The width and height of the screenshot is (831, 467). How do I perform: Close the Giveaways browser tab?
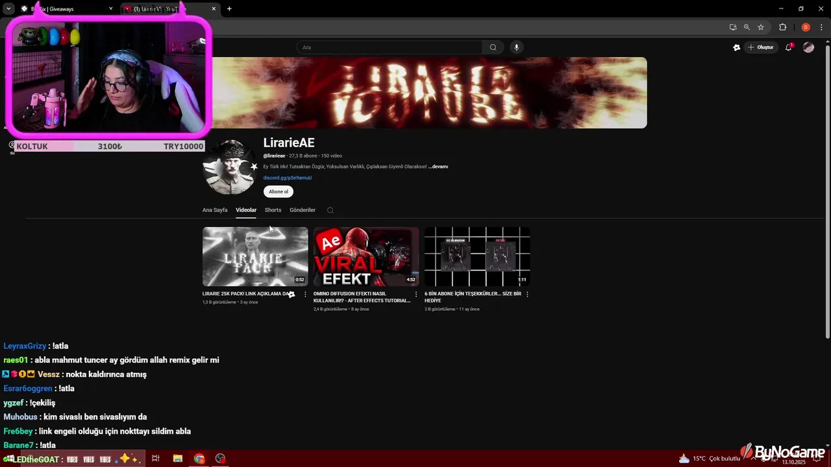[x=110, y=8]
